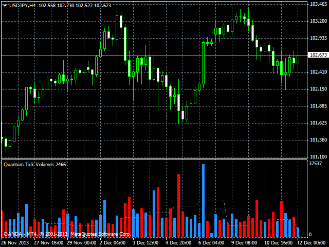Click the tallest blue volume bar
The width and height of the screenshot is (329, 247).
tap(203, 201)
